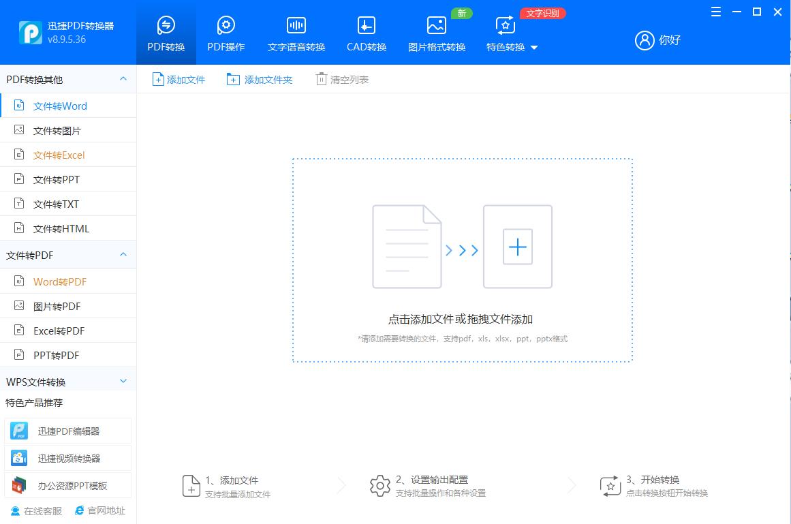The image size is (791, 524).
Task: Click the document illustration in drop zone
Action: pos(407,247)
